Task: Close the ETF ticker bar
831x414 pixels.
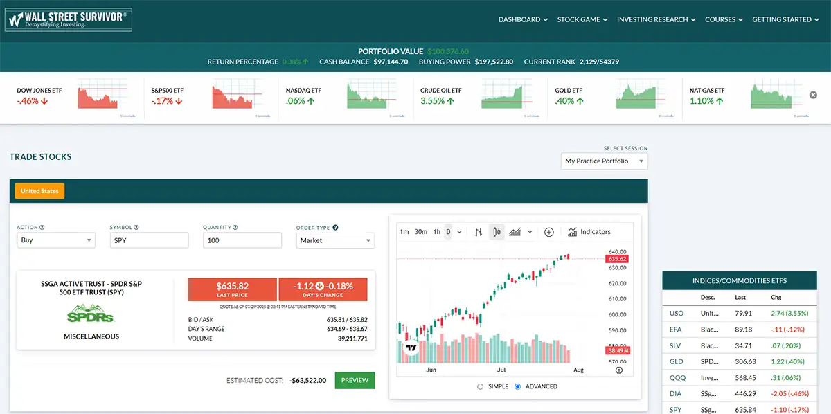Action: [x=814, y=95]
